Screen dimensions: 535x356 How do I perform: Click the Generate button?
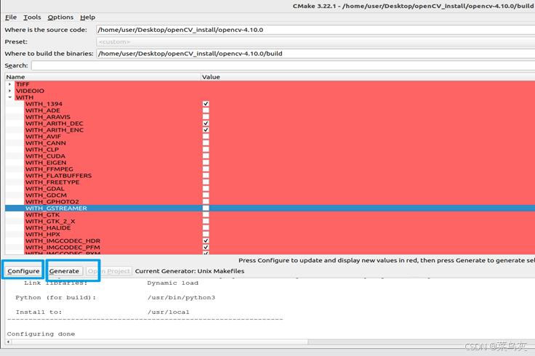point(64,271)
